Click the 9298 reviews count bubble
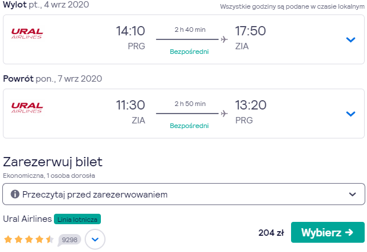Image resolution: width=367 pixels, height=252 pixels. [x=69, y=240]
